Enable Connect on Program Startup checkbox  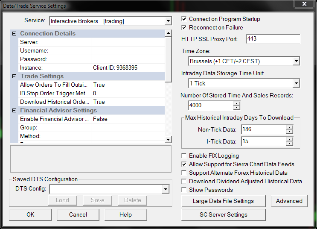tap(184, 19)
